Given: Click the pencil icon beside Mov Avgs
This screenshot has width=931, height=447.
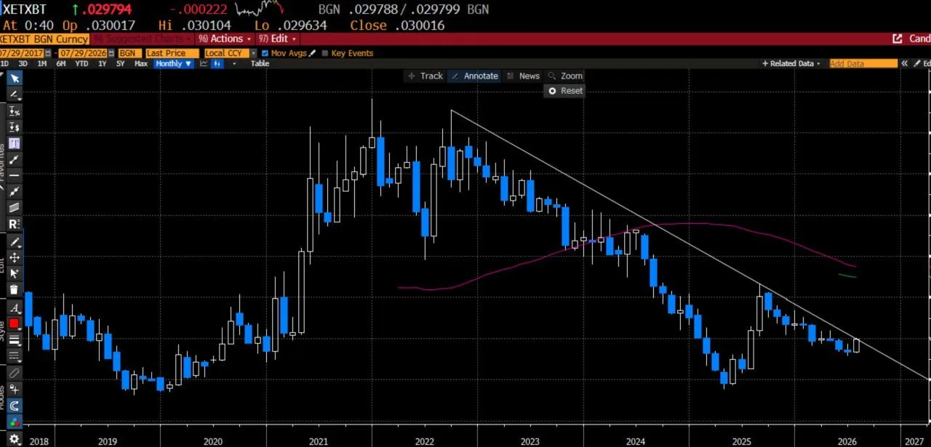Looking at the screenshot, I should tap(313, 53).
